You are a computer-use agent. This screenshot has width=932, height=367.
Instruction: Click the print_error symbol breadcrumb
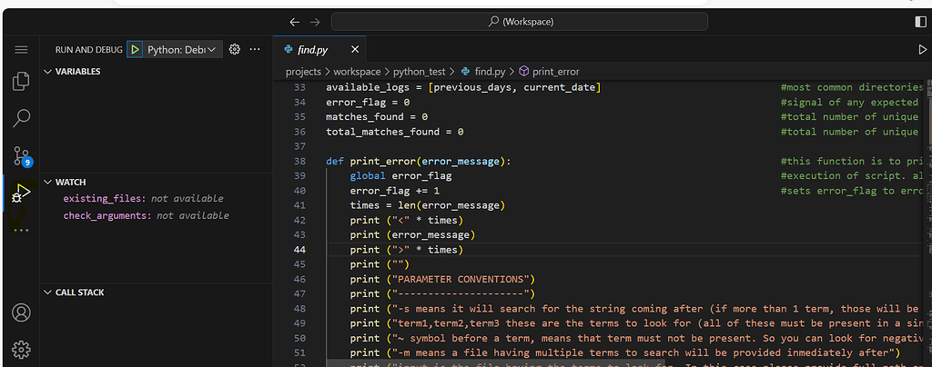549,72
